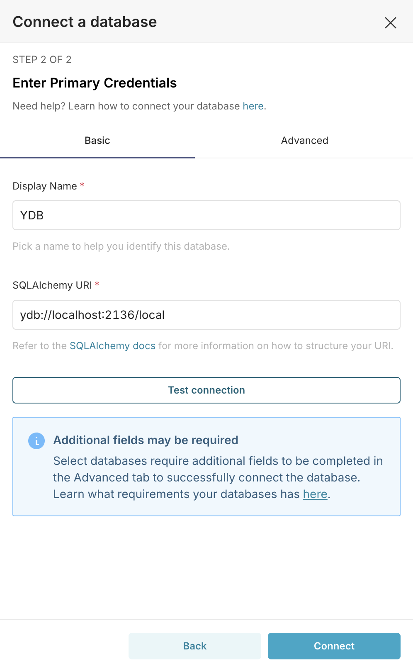Click the 'Pick a name' helper text

point(121,246)
